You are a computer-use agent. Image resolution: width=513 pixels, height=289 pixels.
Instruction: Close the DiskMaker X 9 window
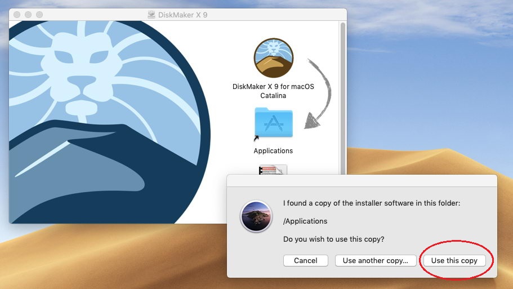[17, 15]
